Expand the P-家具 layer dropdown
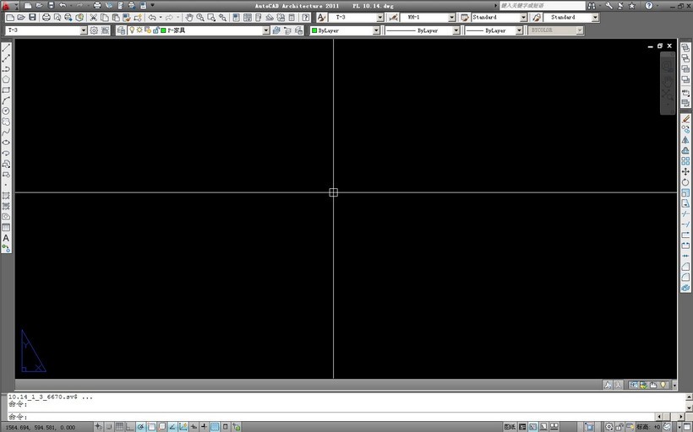Screen dimensions: 693x432 [x=265, y=30]
